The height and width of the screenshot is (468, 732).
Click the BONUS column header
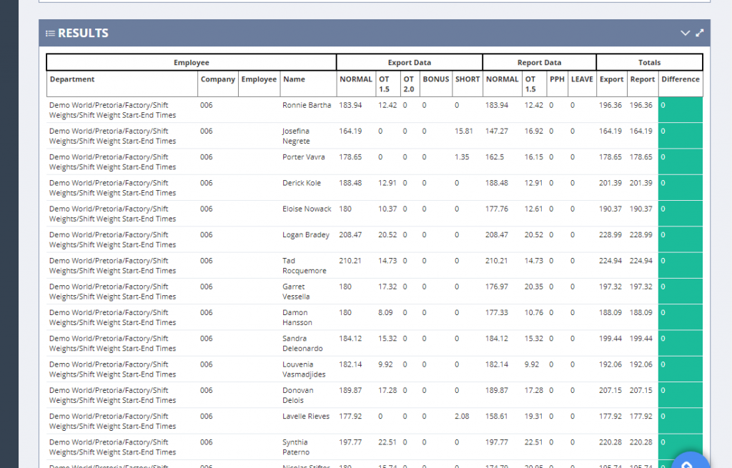click(x=435, y=79)
